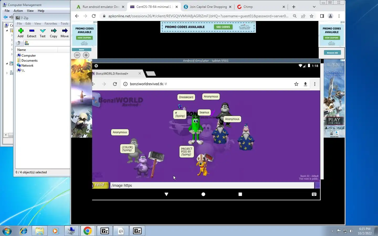Screen dimensions: 378x236
Task: Expand hidden system tray icons arrow
Action: pos(332,231)
